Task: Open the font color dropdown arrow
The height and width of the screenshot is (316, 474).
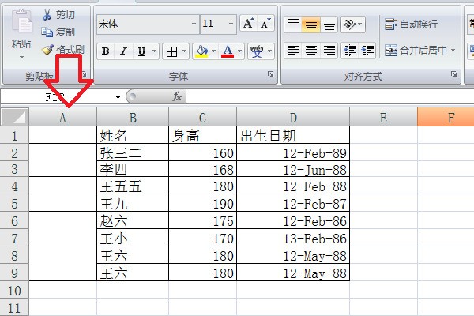Action: tap(239, 51)
